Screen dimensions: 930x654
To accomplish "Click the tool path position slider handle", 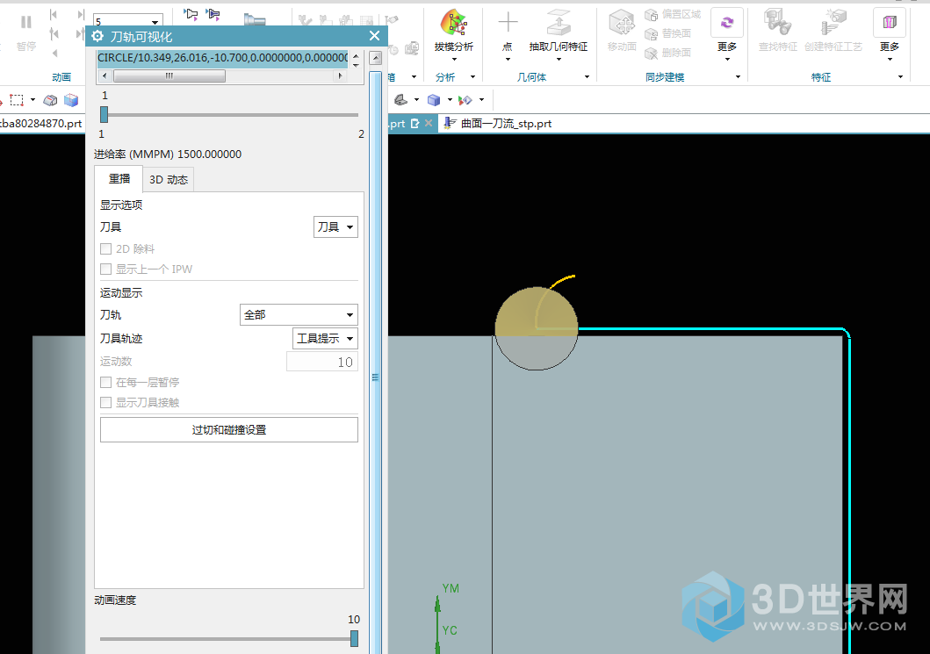I will tap(105, 114).
